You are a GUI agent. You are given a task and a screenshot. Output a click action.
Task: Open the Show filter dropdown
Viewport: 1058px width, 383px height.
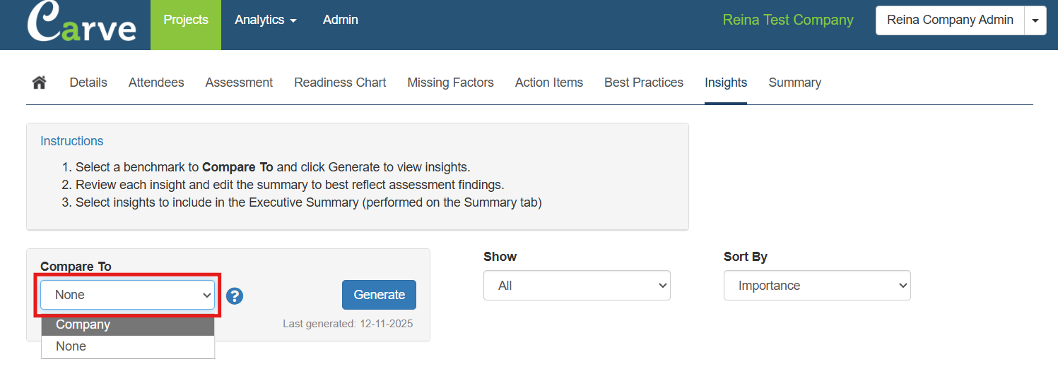[576, 286]
